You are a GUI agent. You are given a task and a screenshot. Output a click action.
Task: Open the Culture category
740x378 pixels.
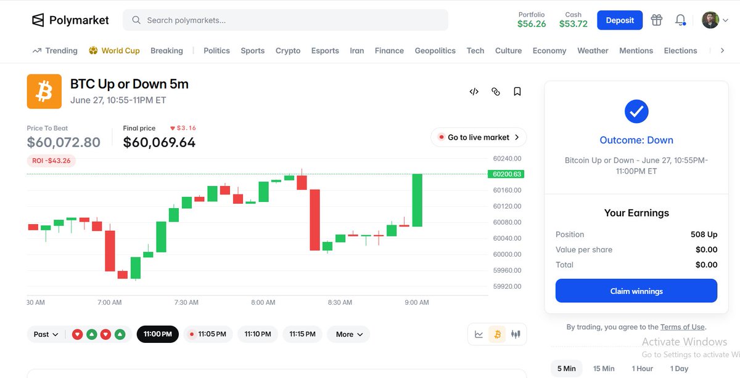tap(509, 50)
